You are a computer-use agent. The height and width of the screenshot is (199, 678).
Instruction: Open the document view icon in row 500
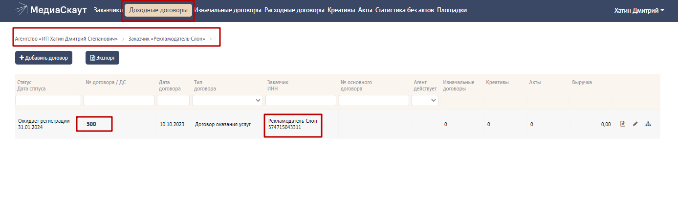623,124
